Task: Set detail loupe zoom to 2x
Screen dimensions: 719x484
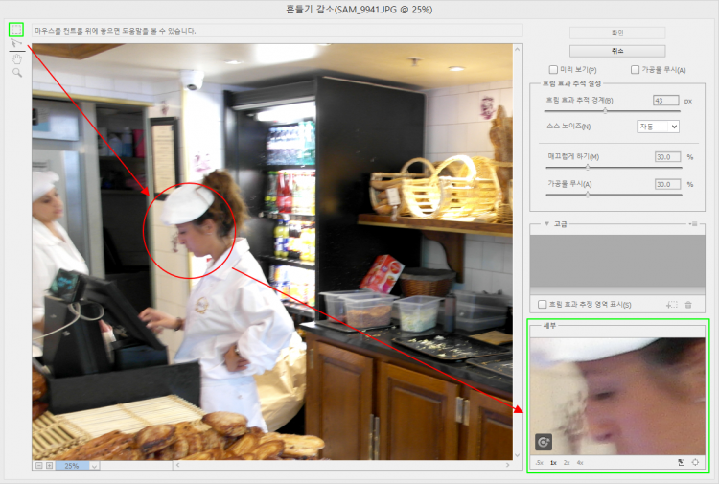Action: 567,463
